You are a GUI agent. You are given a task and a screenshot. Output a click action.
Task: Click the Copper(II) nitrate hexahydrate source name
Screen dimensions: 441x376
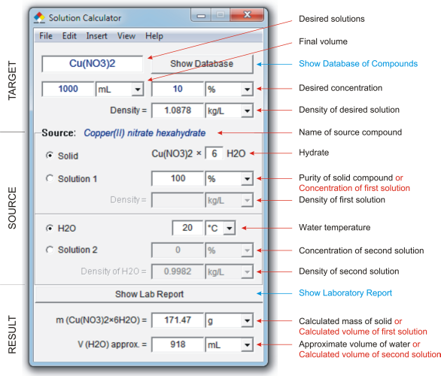[144, 133]
